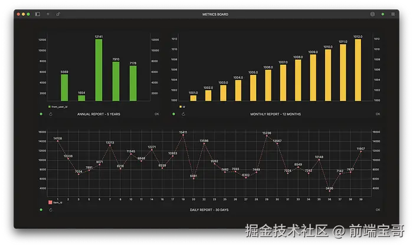Select the yellow bar labeled 1006.0
Screen dimensions: 413x247
268,85
